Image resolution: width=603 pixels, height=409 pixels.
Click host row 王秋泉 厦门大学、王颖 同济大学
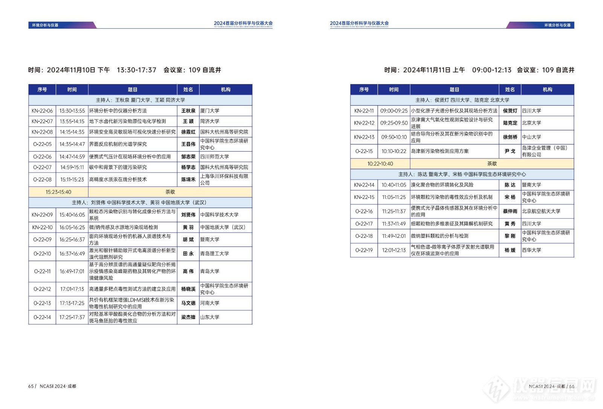click(x=140, y=100)
